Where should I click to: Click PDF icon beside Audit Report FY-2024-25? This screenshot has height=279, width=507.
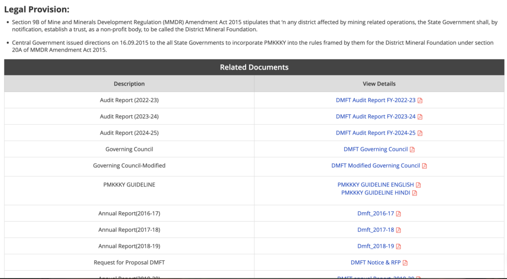point(420,133)
